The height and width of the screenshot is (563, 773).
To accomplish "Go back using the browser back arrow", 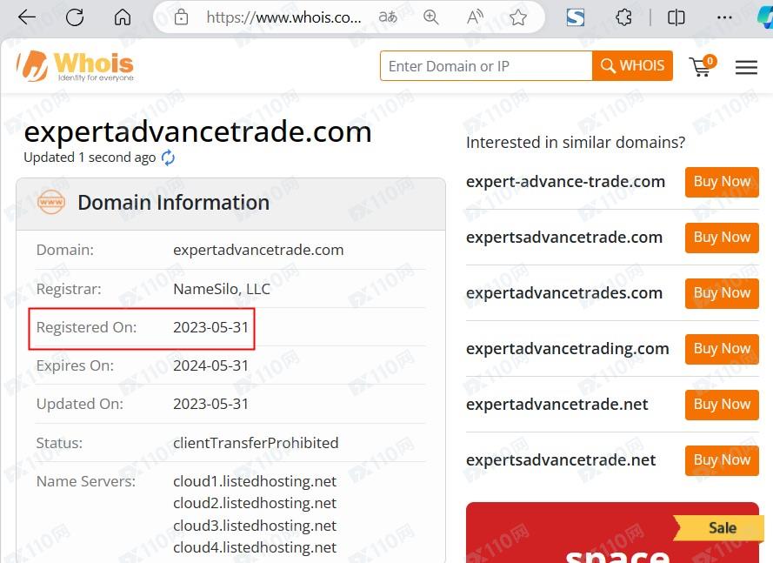I will pyautogui.click(x=27, y=17).
